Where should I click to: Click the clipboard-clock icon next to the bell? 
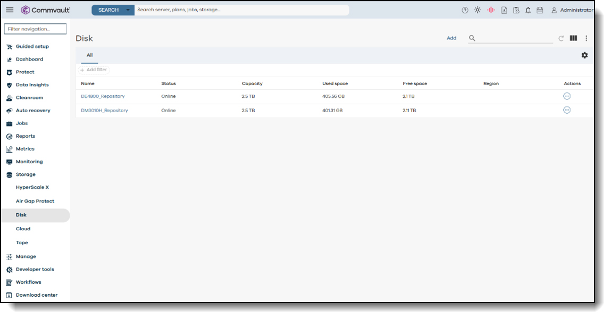pyautogui.click(x=516, y=10)
